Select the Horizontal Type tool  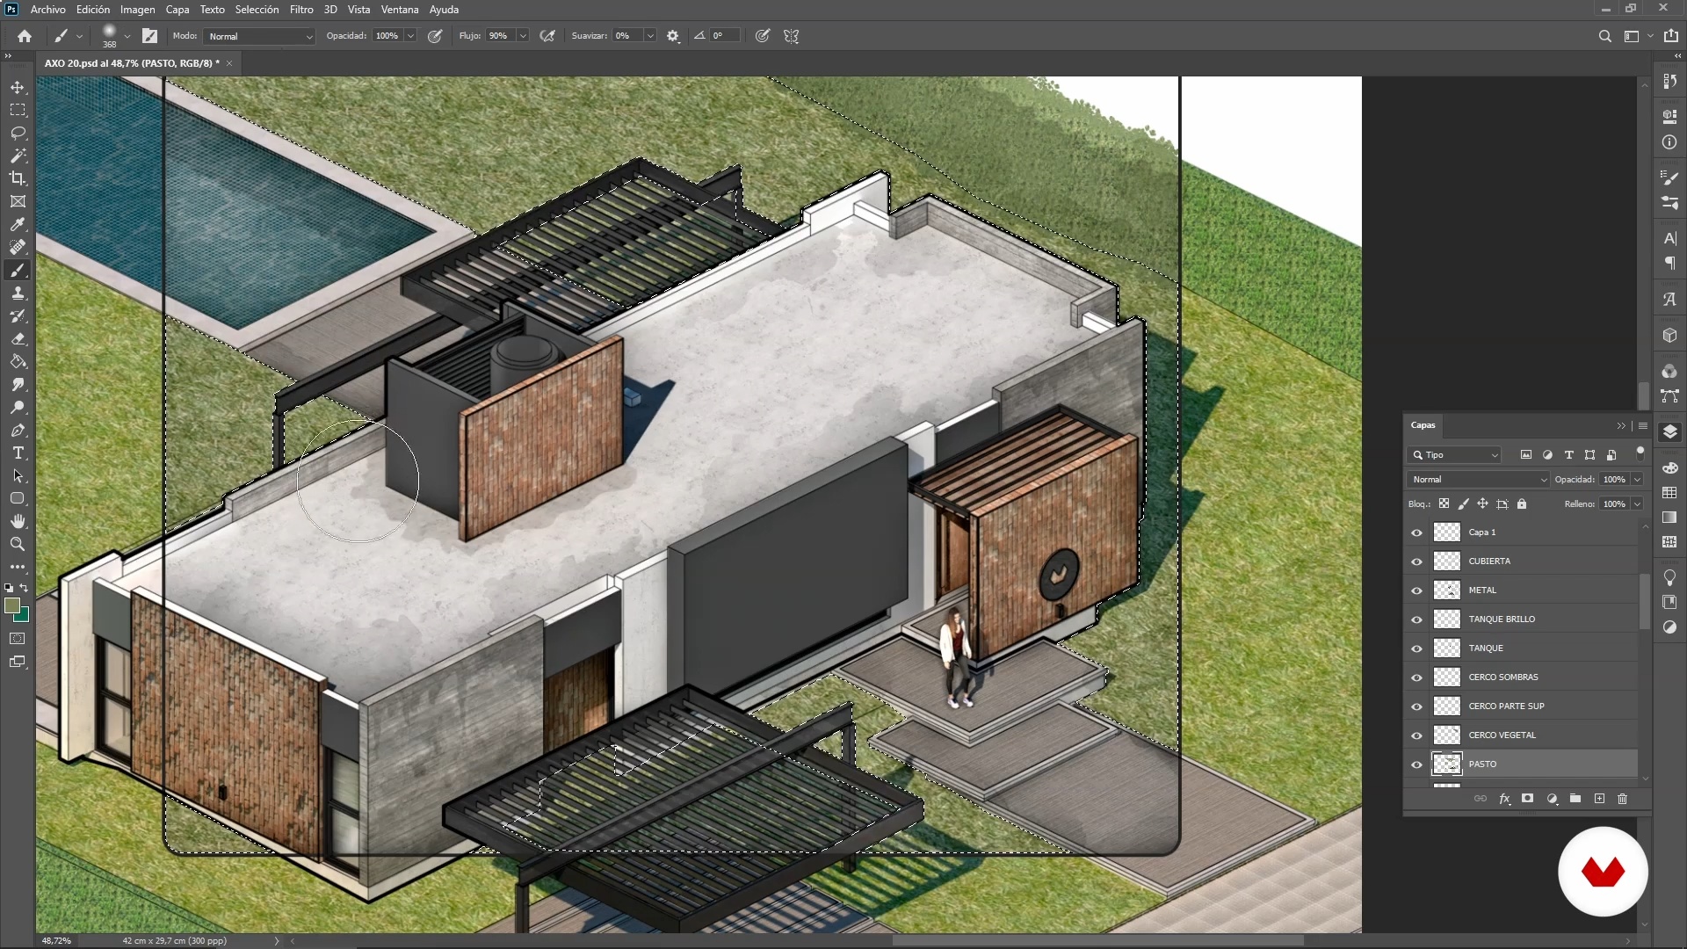pyautogui.click(x=18, y=453)
